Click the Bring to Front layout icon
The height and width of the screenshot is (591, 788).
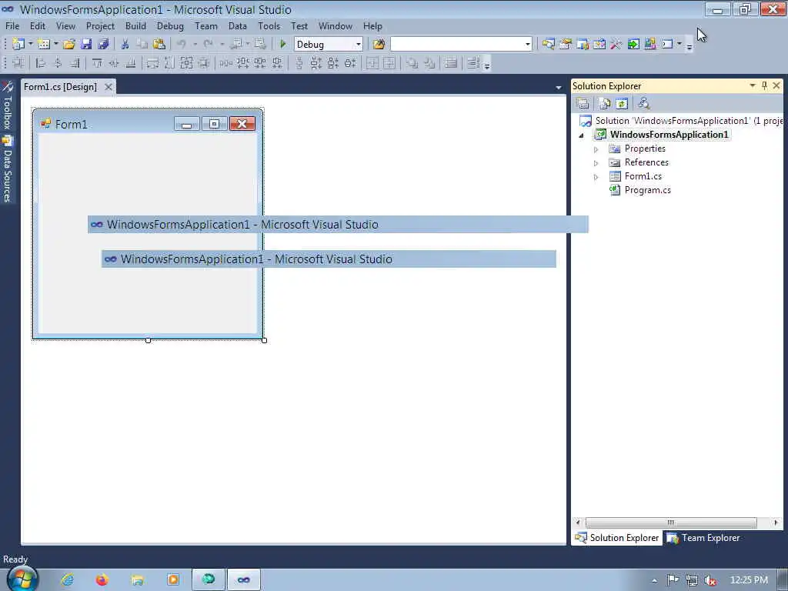tap(412, 63)
